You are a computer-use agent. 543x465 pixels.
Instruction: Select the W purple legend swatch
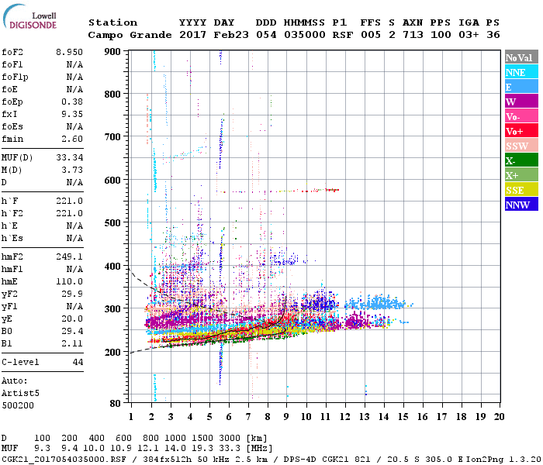click(521, 102)
